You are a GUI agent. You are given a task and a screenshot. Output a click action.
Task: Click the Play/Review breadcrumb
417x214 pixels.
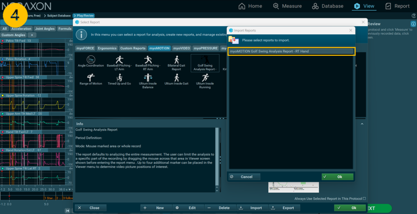[x=83, y=16]
